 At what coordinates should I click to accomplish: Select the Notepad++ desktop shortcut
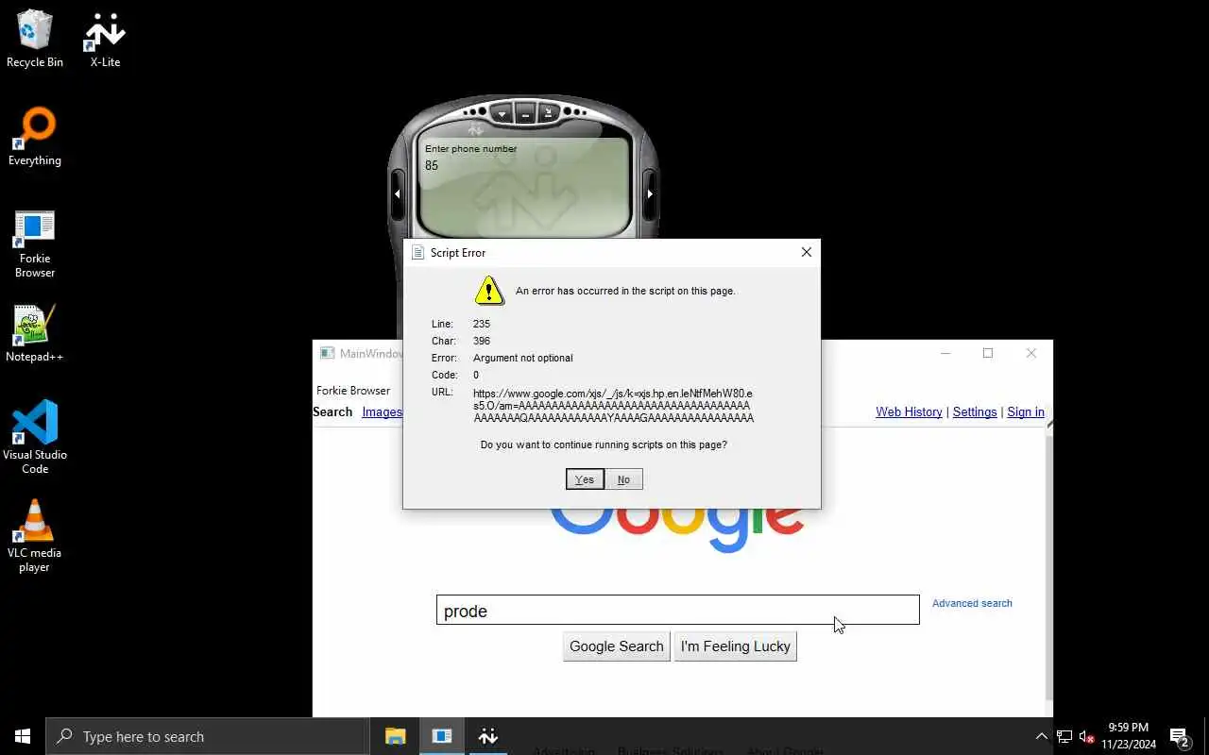pos(35,333)
